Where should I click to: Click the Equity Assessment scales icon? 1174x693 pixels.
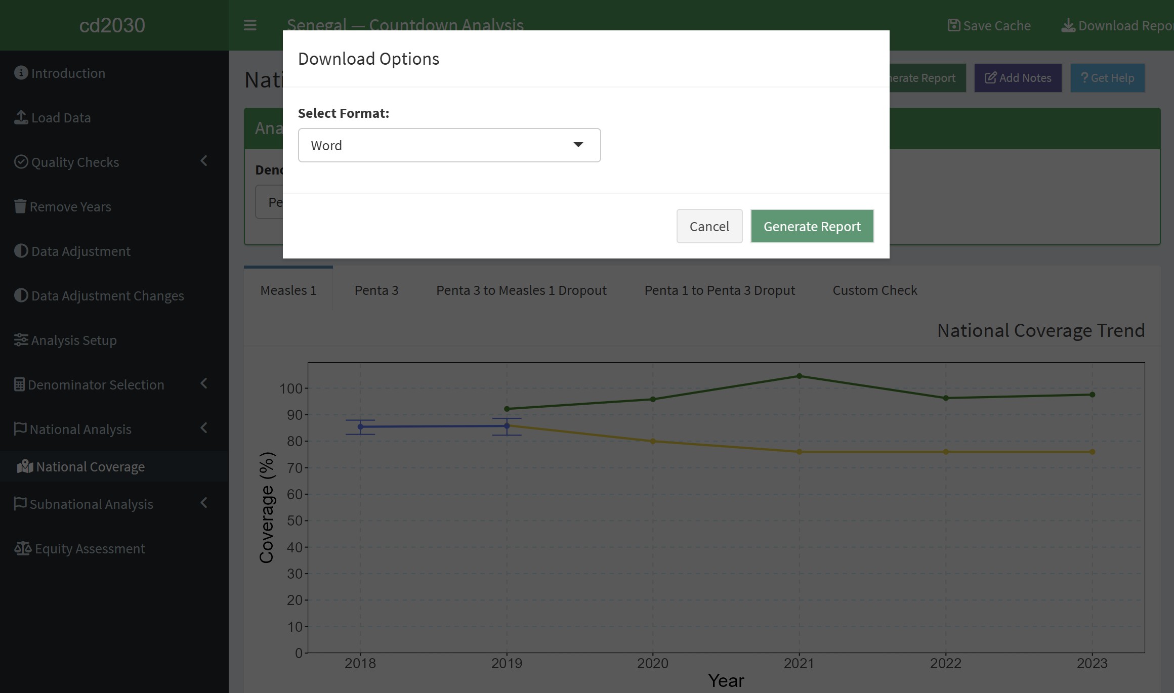23,548
